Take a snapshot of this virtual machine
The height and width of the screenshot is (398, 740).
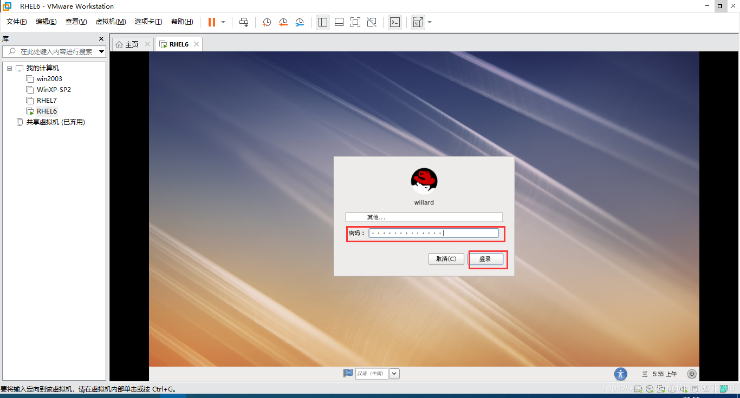tap(267, 22)
